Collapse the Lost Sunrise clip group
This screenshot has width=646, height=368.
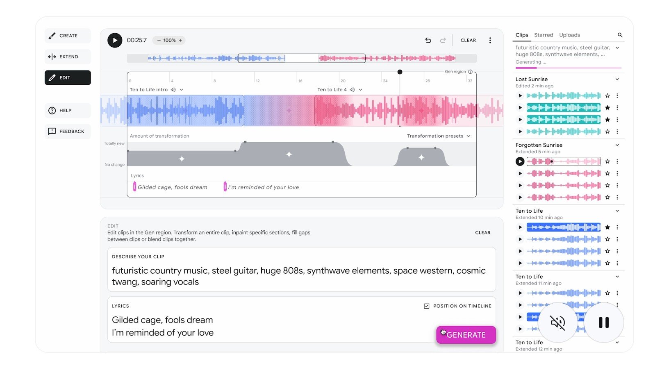617,79
